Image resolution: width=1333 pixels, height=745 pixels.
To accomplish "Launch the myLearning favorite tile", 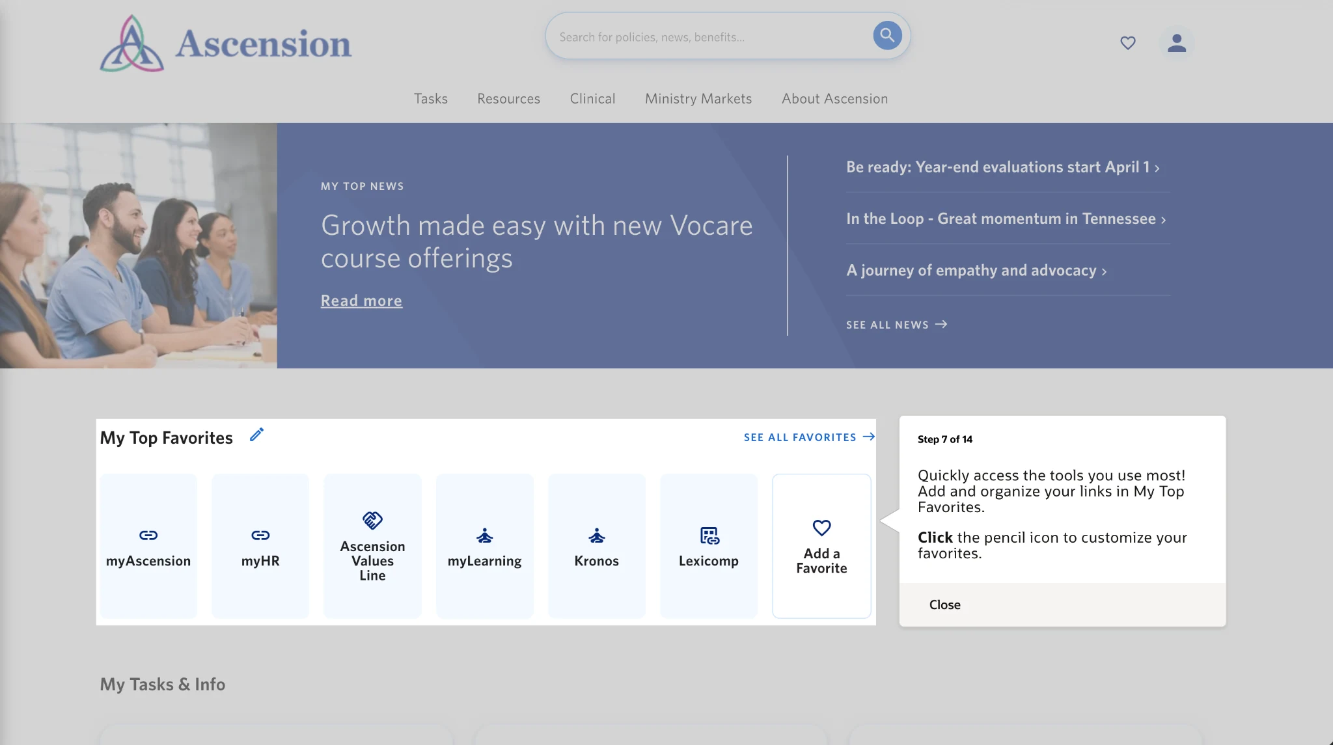I will click(x=485, y=546).
